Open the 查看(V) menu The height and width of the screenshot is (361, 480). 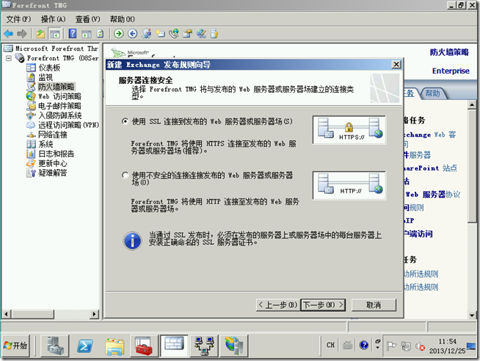[x=88, y=19]
